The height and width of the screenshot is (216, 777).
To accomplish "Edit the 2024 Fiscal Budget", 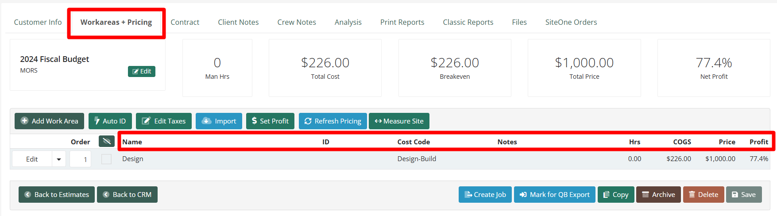I will click(x=142, y=71).
